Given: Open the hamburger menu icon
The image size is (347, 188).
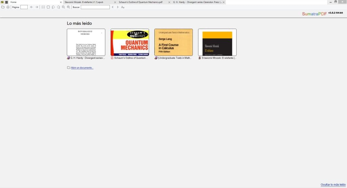Looking at the screenshot, I should [x=6, y=2].
